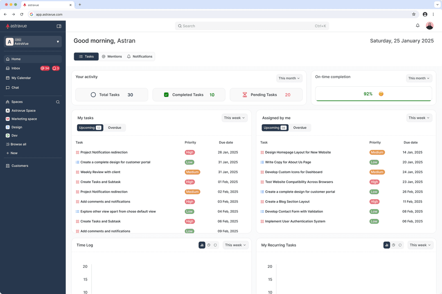
Task: Open Weekly Review with client task
Action: click(100, 172)
